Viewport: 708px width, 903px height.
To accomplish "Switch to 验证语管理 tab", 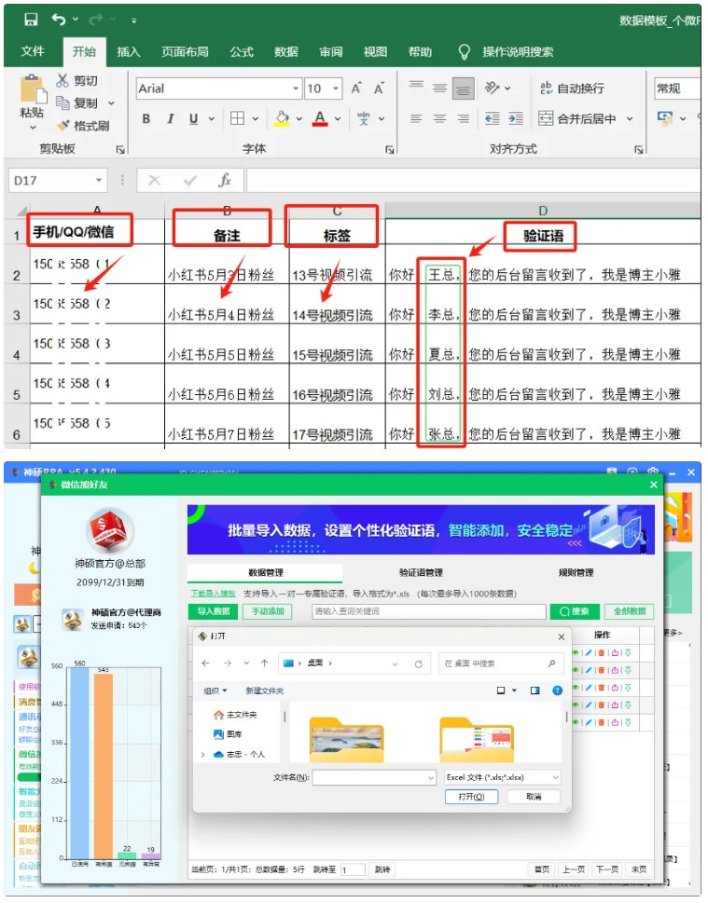I will click(x=421, y=572).
